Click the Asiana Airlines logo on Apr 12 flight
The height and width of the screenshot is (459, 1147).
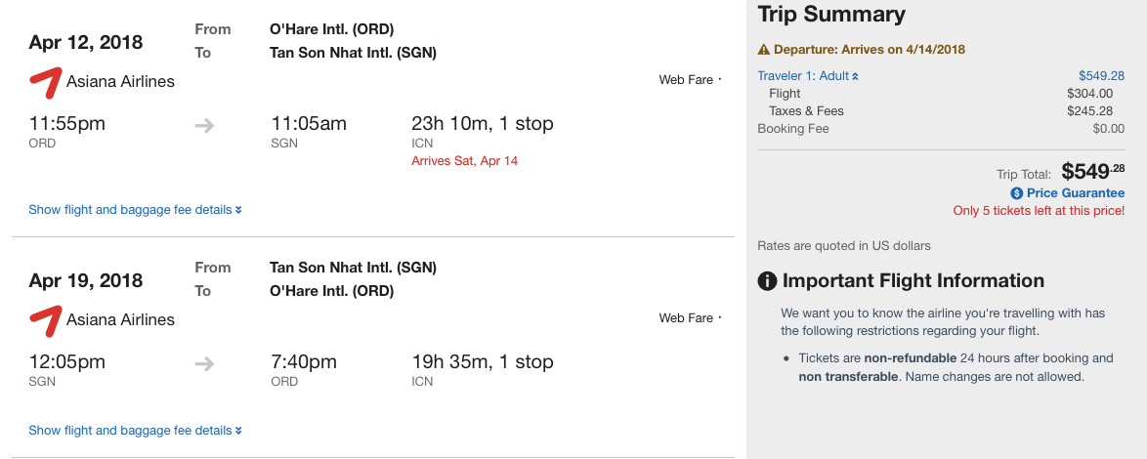pos(44,82)
